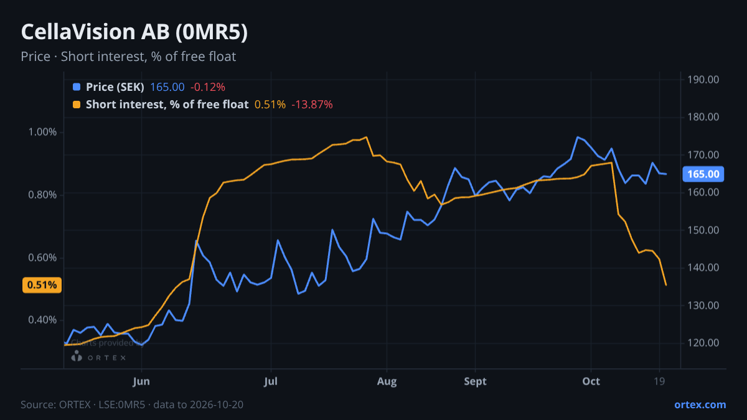Toggle the Price (SEK) legend entry

pyautogui.click(x=115, y=87)
